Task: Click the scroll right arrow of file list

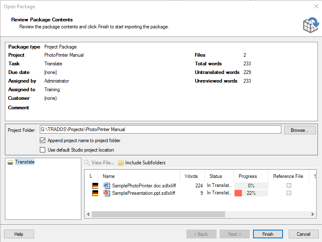Action: pos(312,214)
